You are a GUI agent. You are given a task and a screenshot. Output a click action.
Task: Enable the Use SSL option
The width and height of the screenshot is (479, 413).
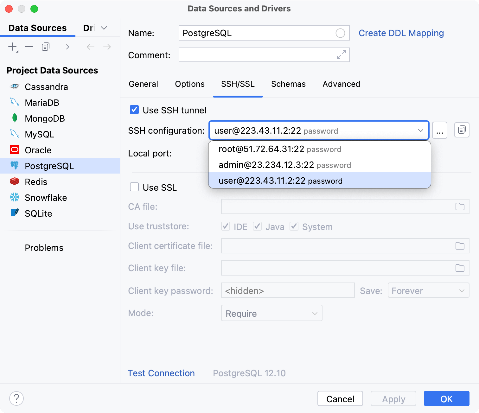pyautogui.click(x=134, y=187)
